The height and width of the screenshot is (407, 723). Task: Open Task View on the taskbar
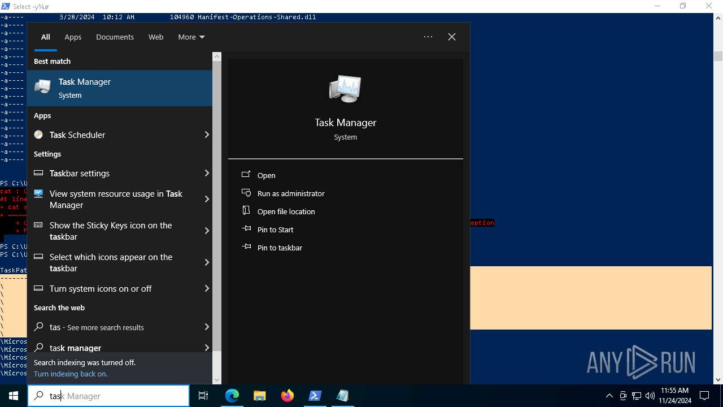click(x=203, y=396)
